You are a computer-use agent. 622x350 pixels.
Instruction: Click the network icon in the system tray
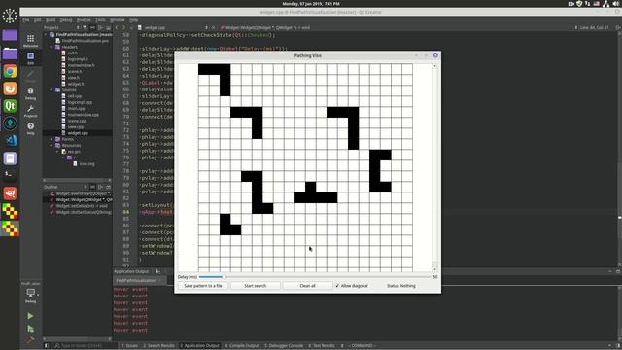[x=605, y=4]
